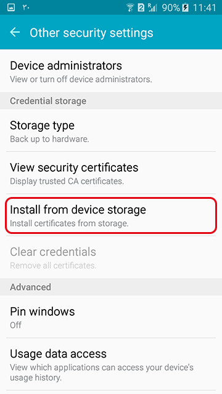Tap the back arrow icon
The height and width of the screenshot is (394, 222).
click(x=15, y=32)
